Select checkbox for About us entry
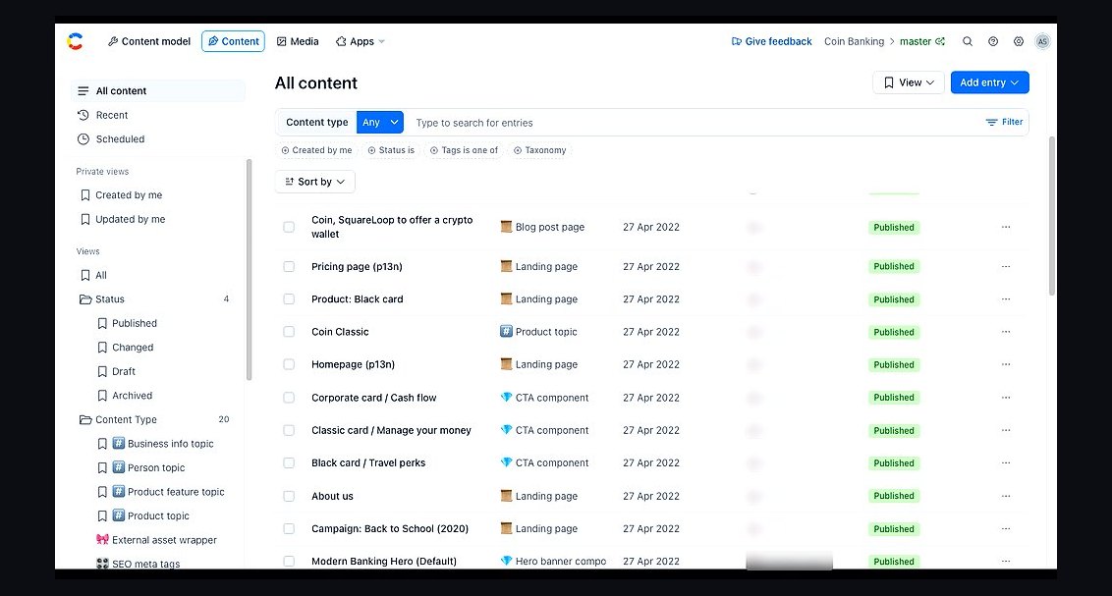This screenshot has width=1112, height=596. coord(289,496)
